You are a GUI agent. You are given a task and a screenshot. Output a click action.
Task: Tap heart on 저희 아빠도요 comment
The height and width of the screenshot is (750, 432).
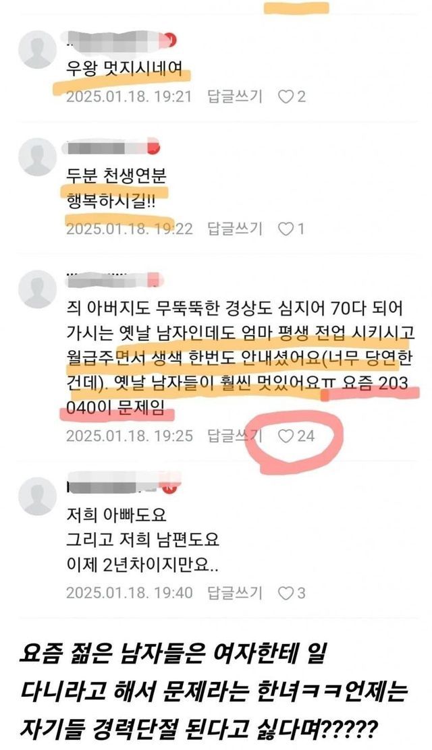coord(286,593)
